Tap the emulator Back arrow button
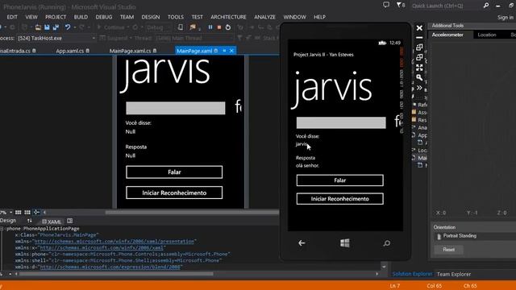The width and height of the screenshot is (516, 290). point(302,243)
